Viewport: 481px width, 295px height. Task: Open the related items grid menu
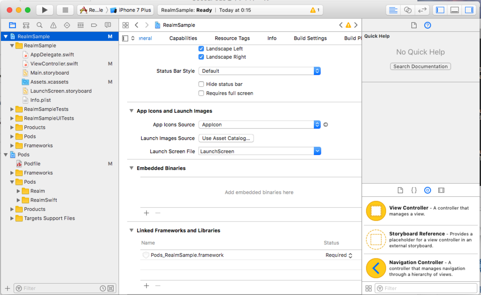click(125, 25)
